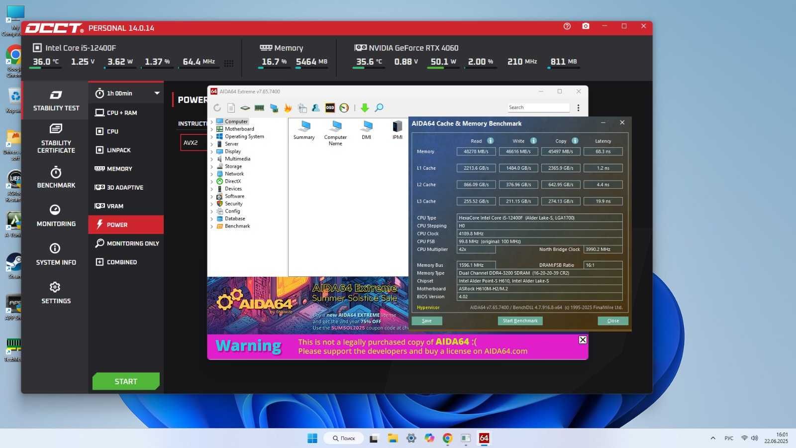Click the magnifier search icon in AIDA64 toolbar
Viewport: 796px width, 448px height.
coord(379,108)
